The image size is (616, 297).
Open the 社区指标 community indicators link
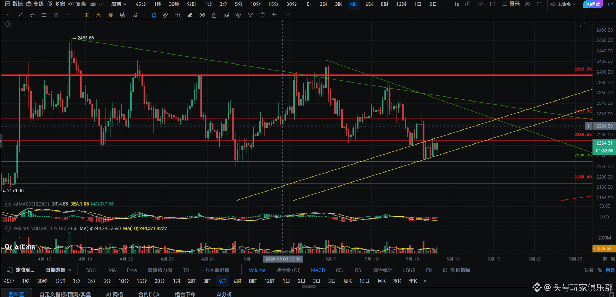pos(457,270)
